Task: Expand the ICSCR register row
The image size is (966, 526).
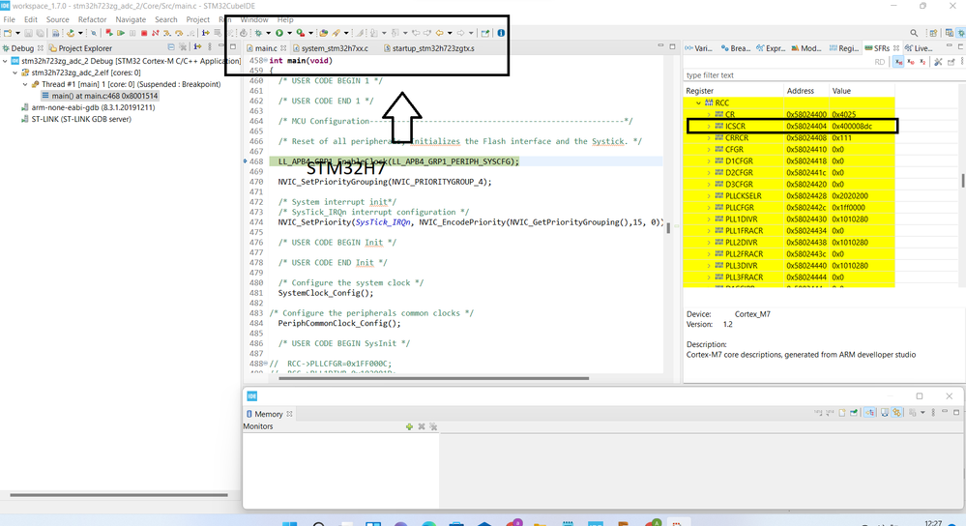Action: pos(709,127)
